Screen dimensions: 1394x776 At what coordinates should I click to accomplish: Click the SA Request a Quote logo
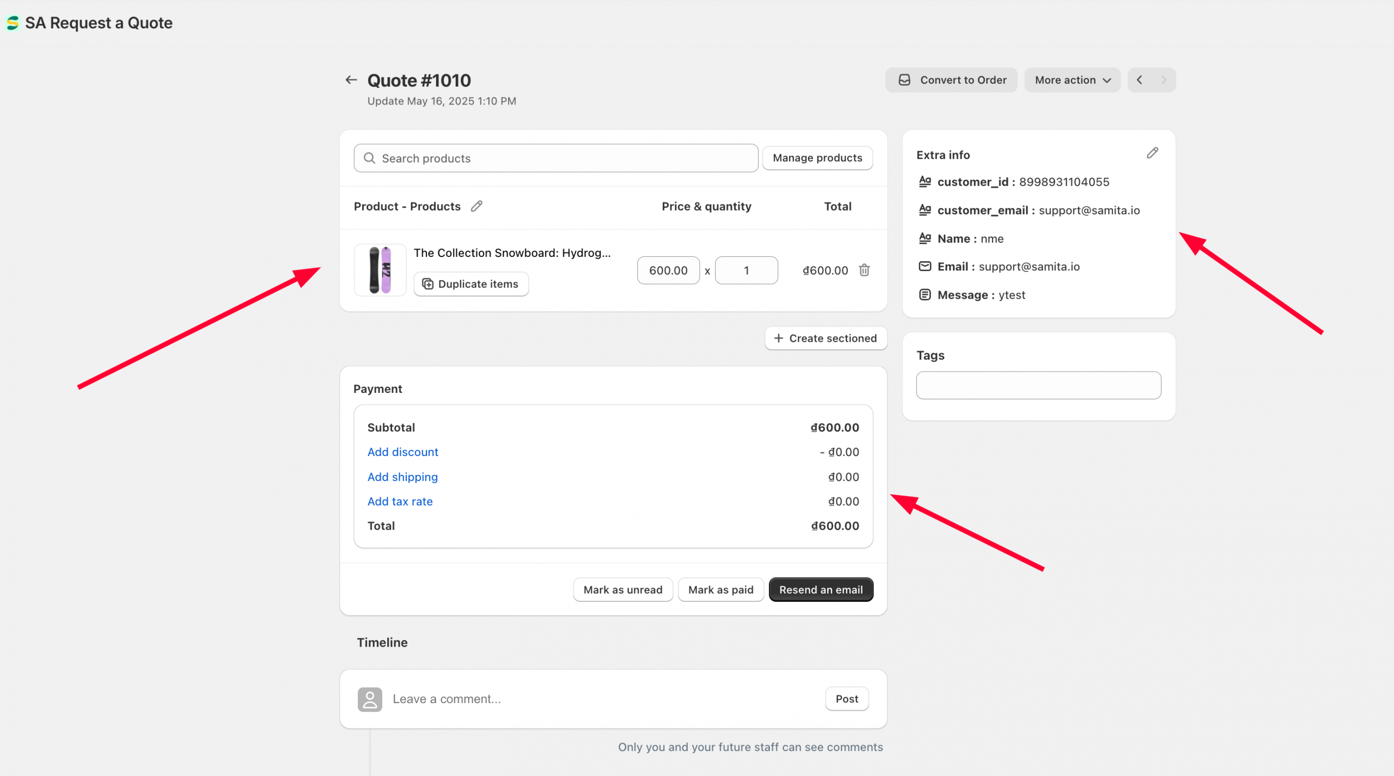click(x=13, y=23)
